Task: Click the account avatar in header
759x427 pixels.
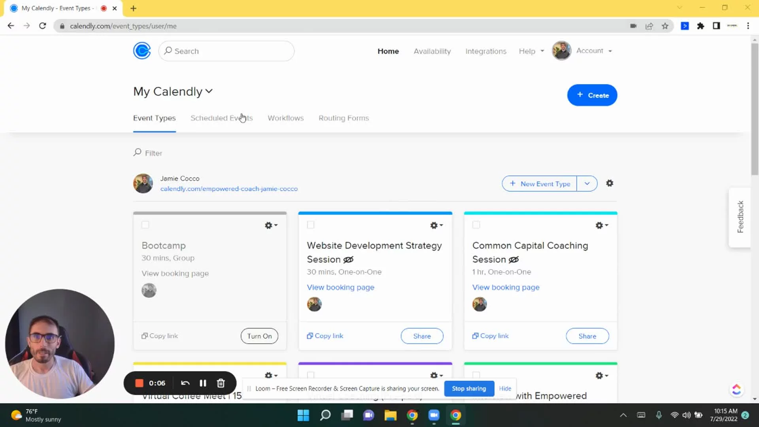Action: click(561, 51)
